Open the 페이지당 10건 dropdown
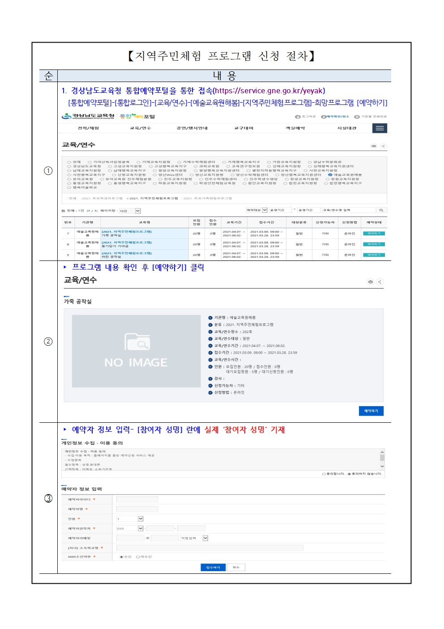The height and width of the screenshot is (629, 444). (130, 211)
